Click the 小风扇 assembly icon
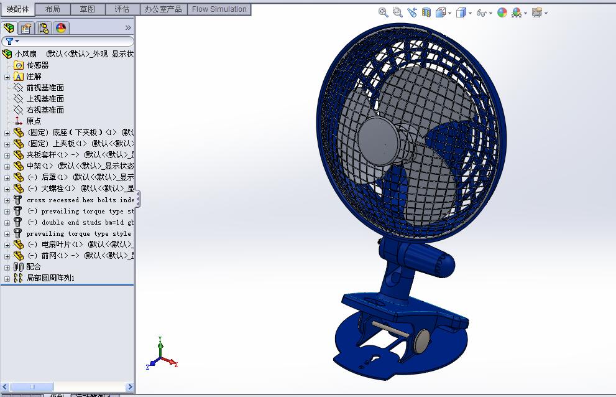Image resolution: width=616 pixels, height=397 pixels. pos(7,54)
